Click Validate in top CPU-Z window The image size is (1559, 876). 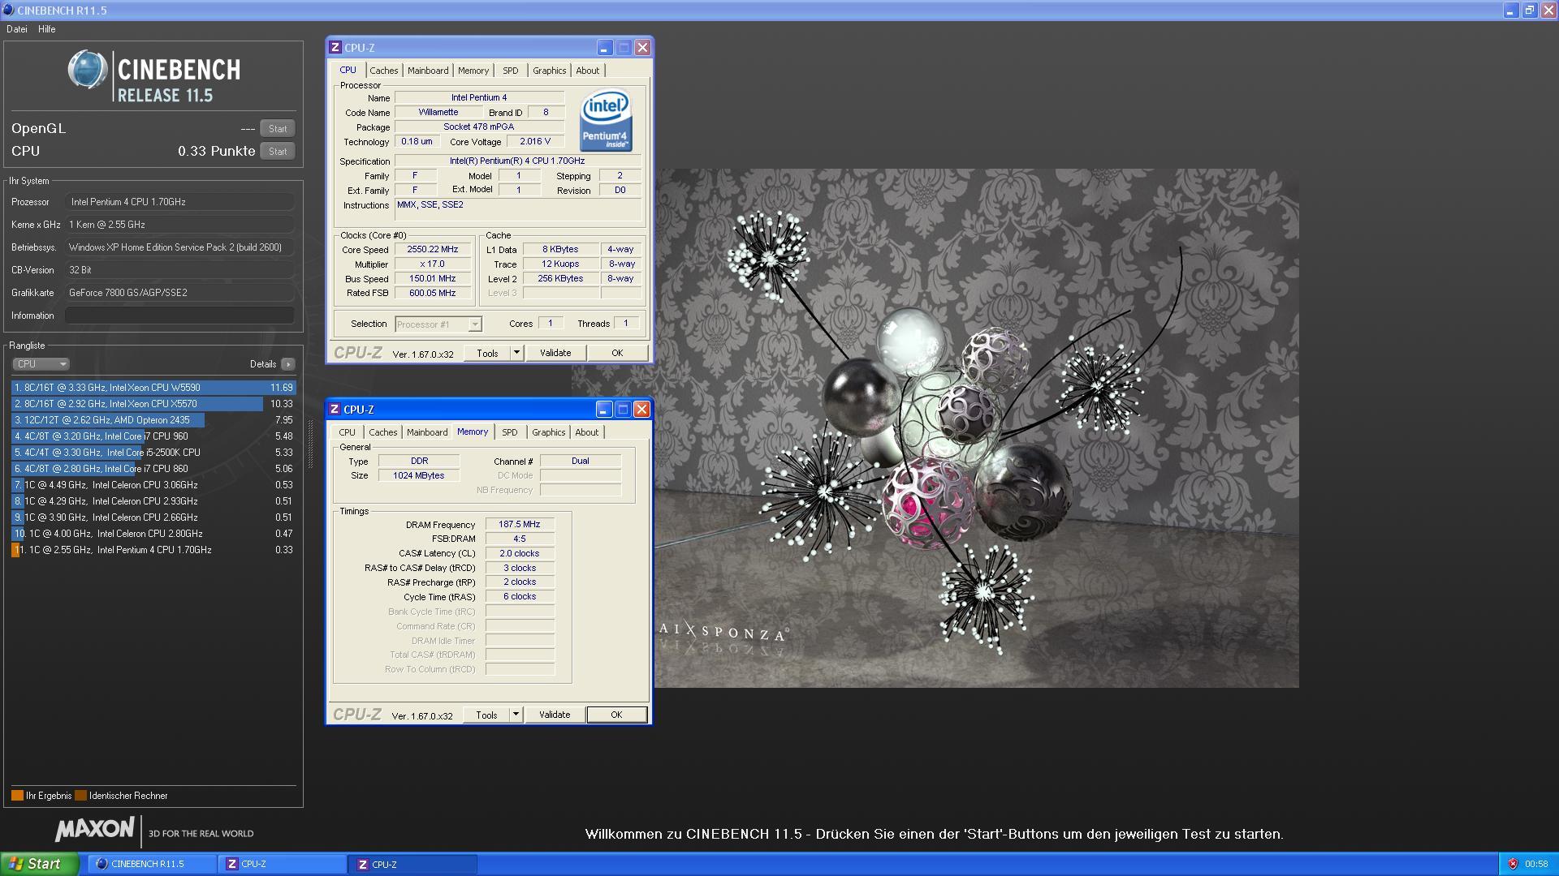coord(555,353)
